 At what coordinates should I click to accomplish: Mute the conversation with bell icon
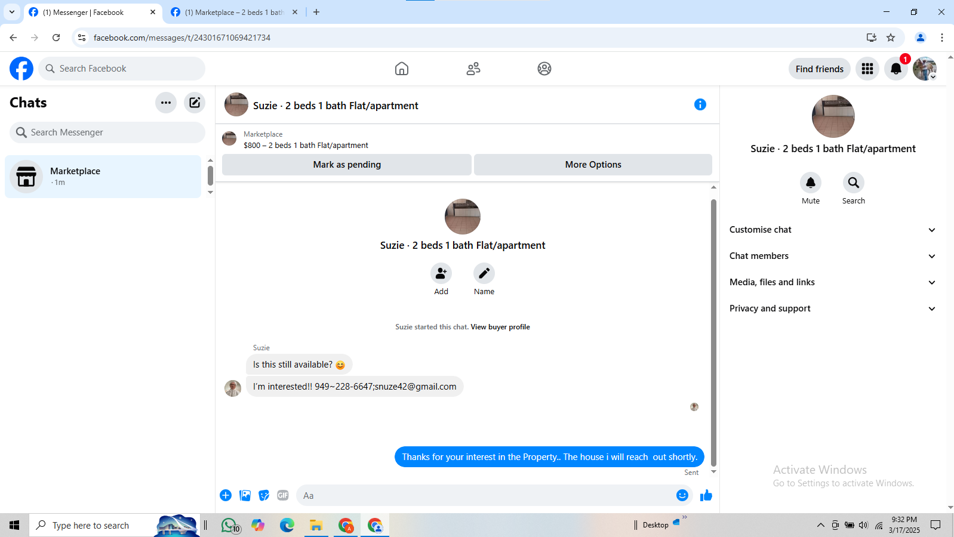tap(811, 183)
